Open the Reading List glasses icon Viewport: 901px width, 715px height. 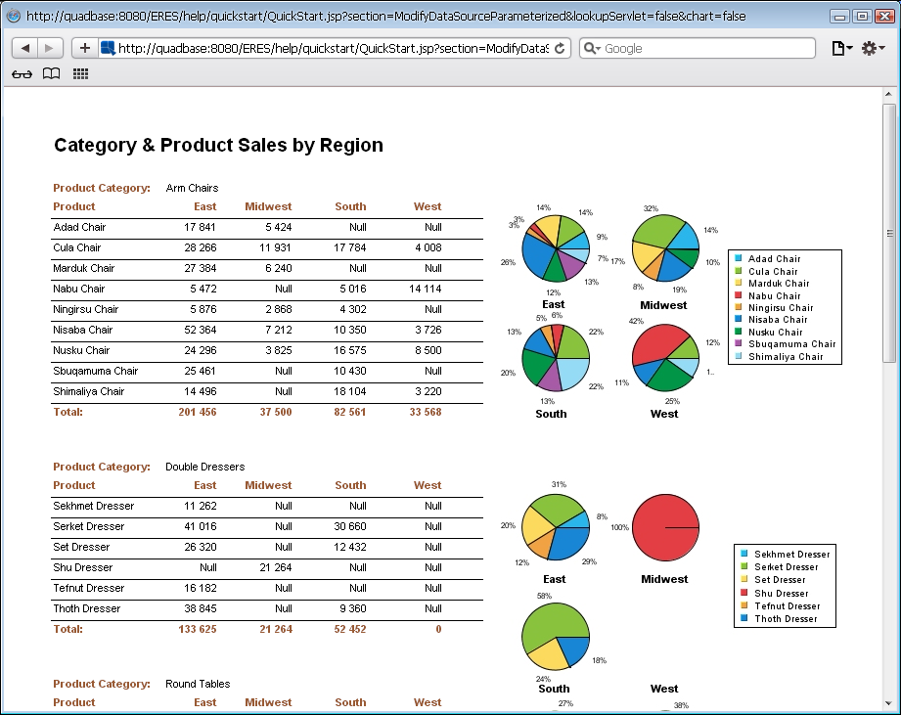tap(22, 73)
